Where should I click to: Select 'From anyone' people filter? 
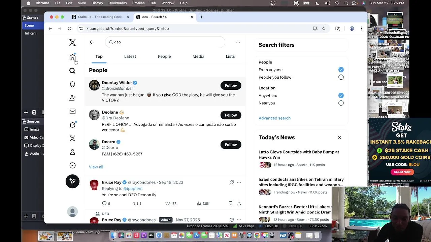341,70
